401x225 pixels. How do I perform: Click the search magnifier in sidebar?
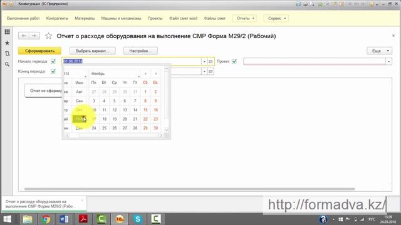click(7, 64)
